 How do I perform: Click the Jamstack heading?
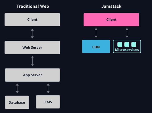(111, 6)
